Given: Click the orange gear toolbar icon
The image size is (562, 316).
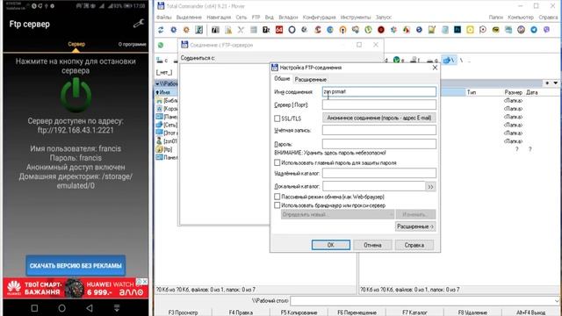Looking at the screenshot, I should click(186, 30).
